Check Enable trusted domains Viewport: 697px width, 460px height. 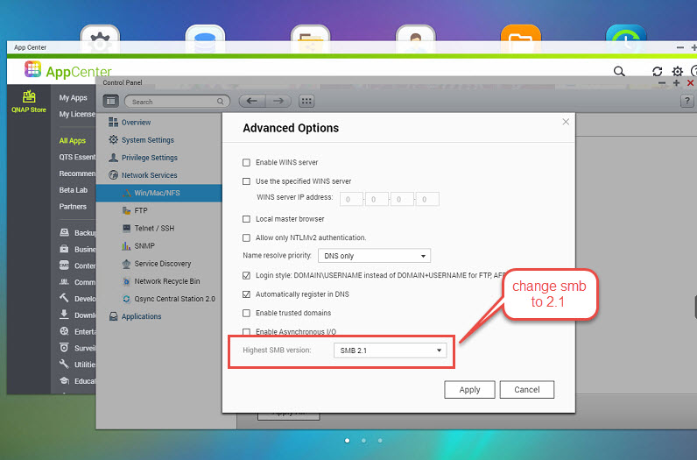(x=246, y=313)
